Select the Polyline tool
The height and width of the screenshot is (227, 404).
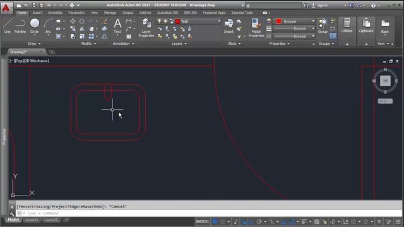coord(20,26)
